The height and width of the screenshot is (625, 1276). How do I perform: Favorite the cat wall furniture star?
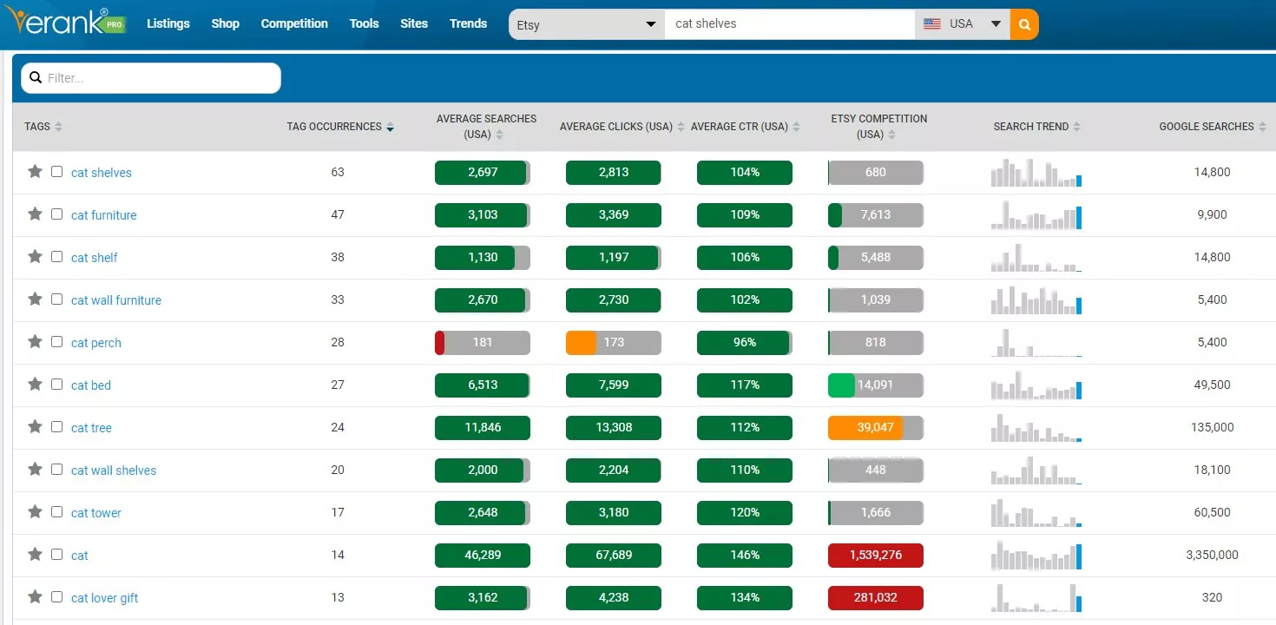tap(35, 299)
